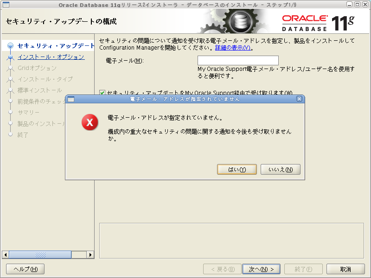The height and width of the screenshot is (278, 371).
Task: Click いいえ(N) button in the dialog
Action: 281,170
